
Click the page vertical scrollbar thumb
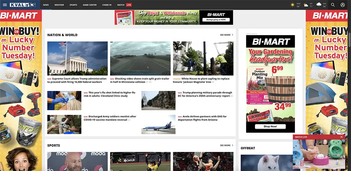349,39
